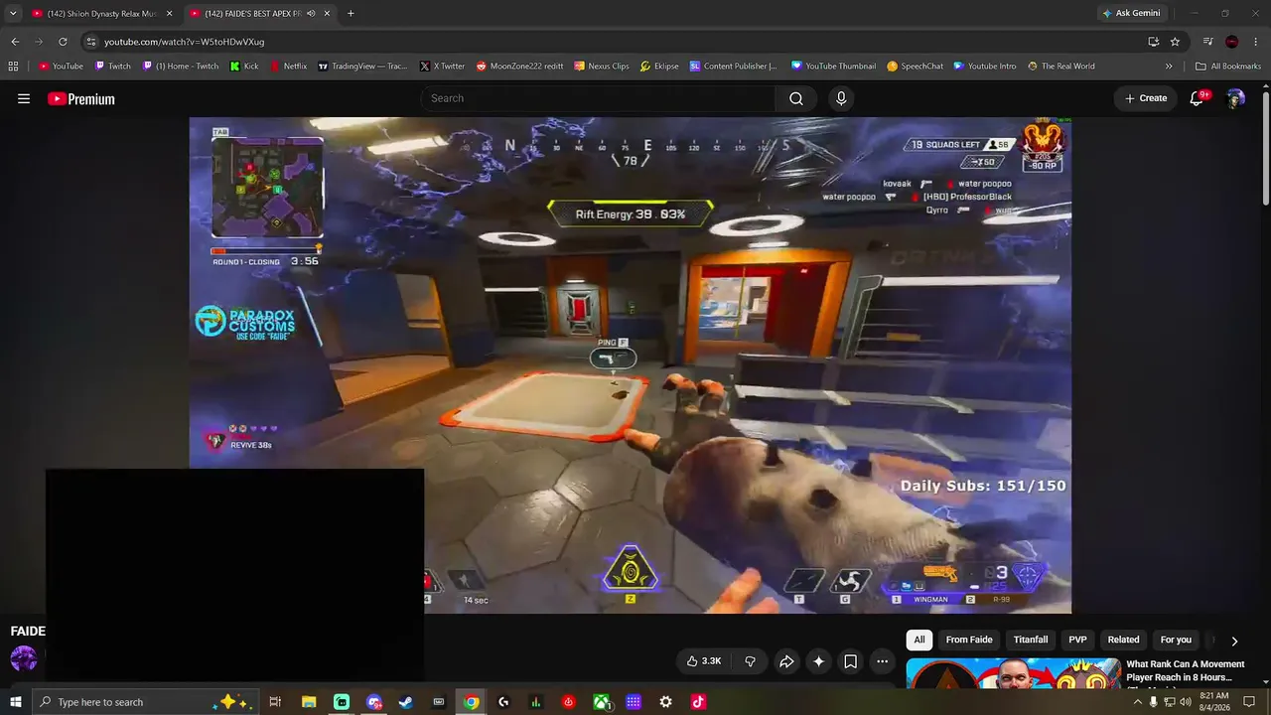This screenshot has width=1271, height=715.
Task: Submit search with the magnifier button
Action: (796, 98)
